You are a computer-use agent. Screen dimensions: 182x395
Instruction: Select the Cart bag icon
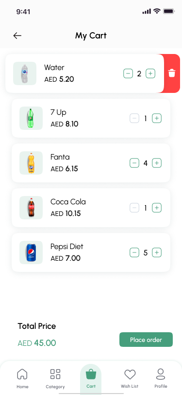tap(91, 374)
